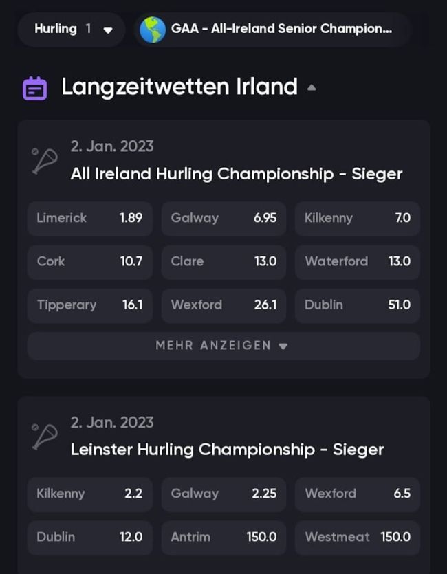This screenshot has height=574, width=447.
Task: Collapse the Langzeitwetten Irland section
Action: click(x=312, y=88)
